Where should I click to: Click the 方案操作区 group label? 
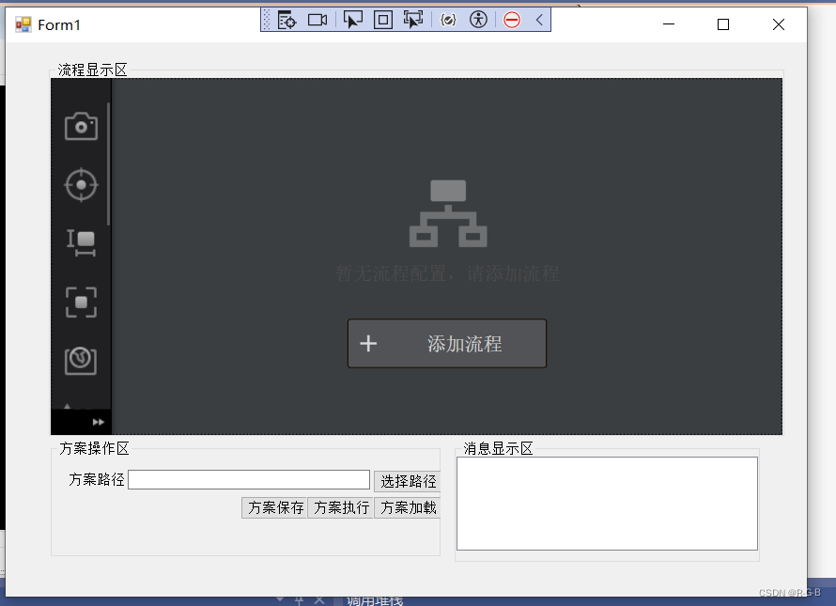(x=94, y=448)
